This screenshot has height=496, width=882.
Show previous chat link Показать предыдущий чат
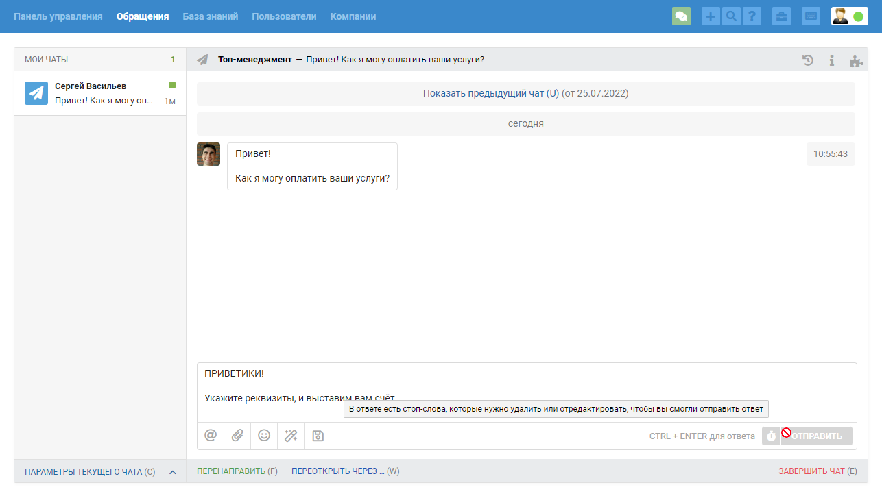(491, 93)
